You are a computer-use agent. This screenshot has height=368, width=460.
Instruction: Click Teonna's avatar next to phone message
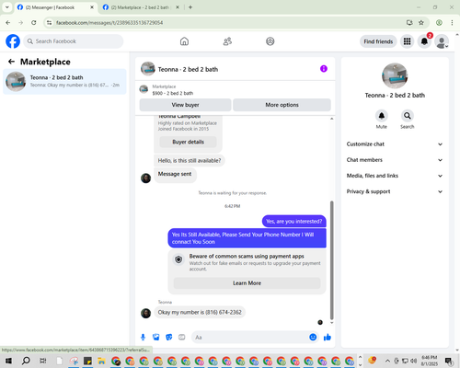(145, 313)
